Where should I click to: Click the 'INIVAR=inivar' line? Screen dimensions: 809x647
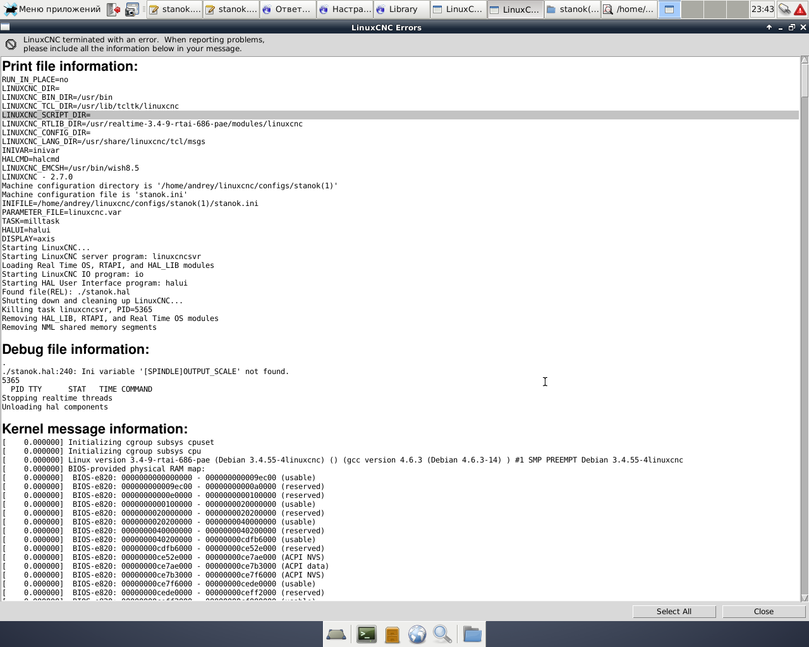30,150
